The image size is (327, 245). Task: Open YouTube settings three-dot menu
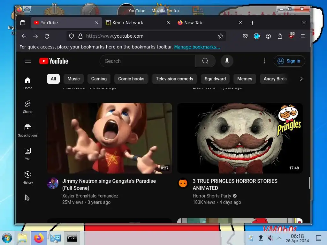point(265,61)
